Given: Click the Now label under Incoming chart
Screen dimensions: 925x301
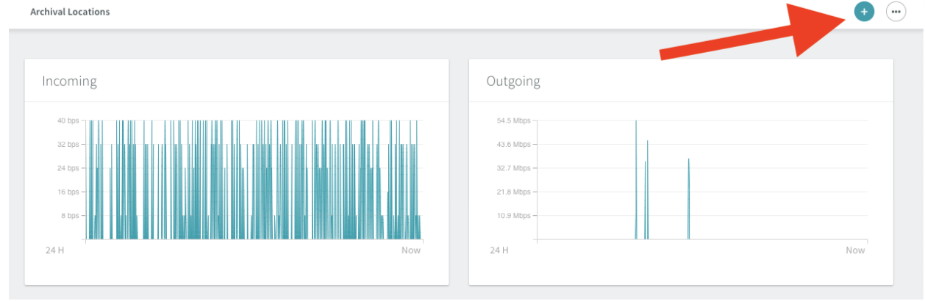Looking at the screenshot, I should click(411, 250).
